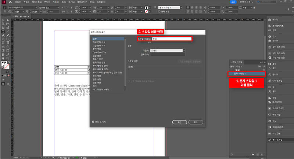The width and height of the screenshot is (294, 159).
Task: Click the Adobe Stock search field
Action: (266, 2)
